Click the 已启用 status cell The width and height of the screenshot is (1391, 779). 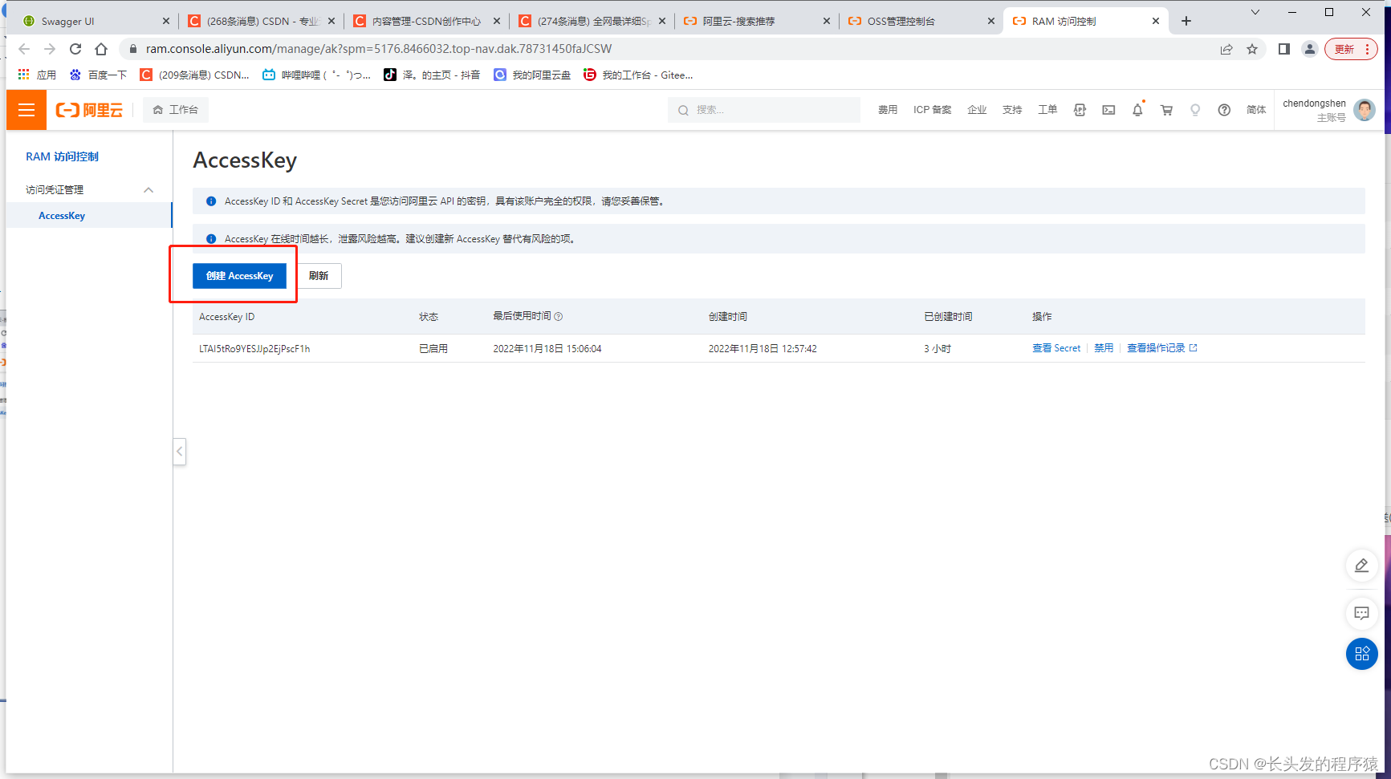tap(433, 349)
